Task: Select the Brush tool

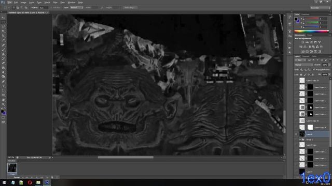Action: pyautogui.click(x=3, y=50)
